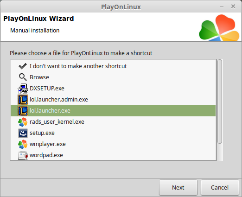The width and height of the screenshot is (242, 197).
Task: Close the PlayOnLinux wizard window
Action: click(x=233, y=6)
